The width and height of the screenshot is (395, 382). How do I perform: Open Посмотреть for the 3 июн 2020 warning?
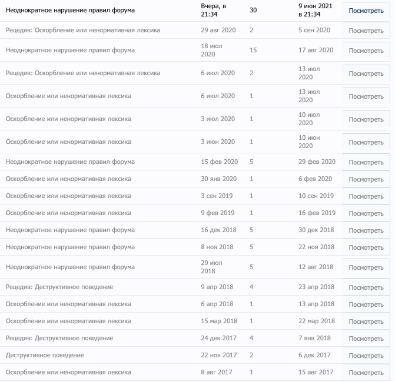click(366, 142)
